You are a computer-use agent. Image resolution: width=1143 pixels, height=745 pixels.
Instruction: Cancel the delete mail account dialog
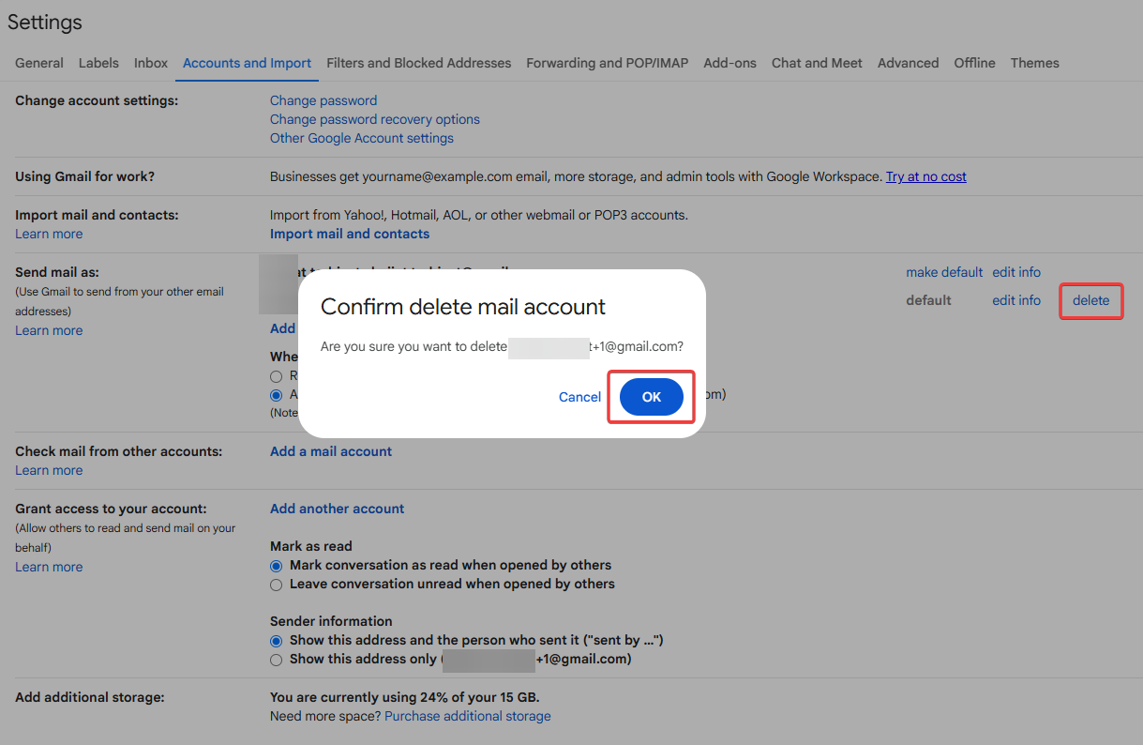[x=579, y=397]
